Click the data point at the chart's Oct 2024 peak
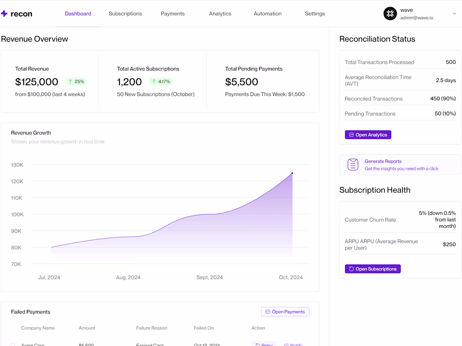The width and height of the screenshot is (462, 346). click(292, 172)
